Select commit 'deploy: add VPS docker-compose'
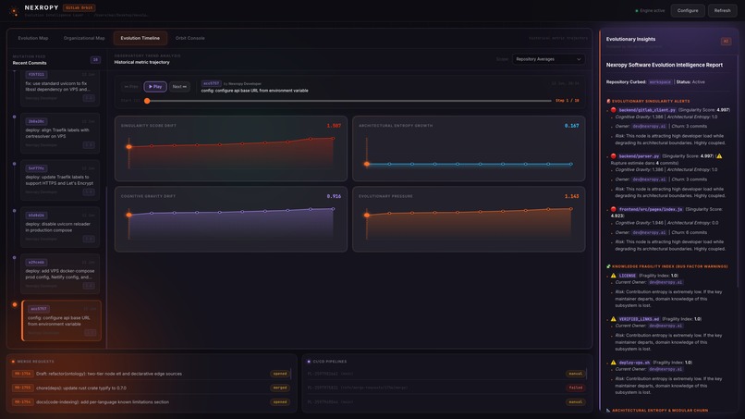 point(60,274)
